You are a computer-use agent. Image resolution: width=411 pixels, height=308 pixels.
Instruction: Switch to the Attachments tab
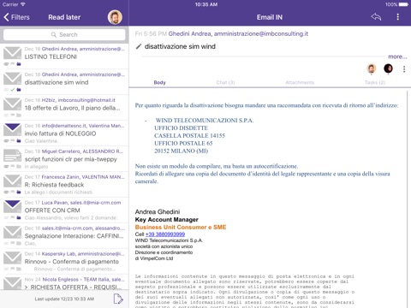[x=300, y=82]
